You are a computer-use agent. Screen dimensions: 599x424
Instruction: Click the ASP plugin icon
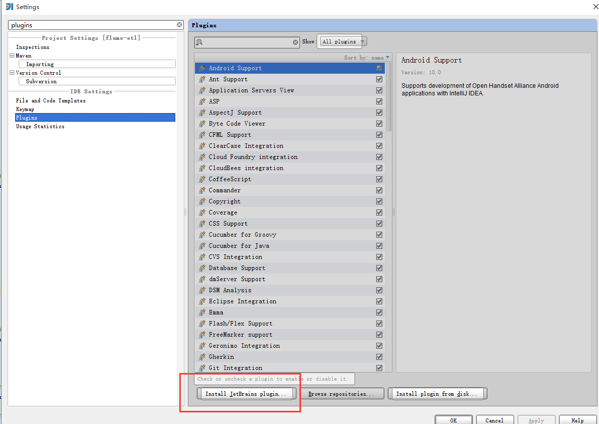202,101
